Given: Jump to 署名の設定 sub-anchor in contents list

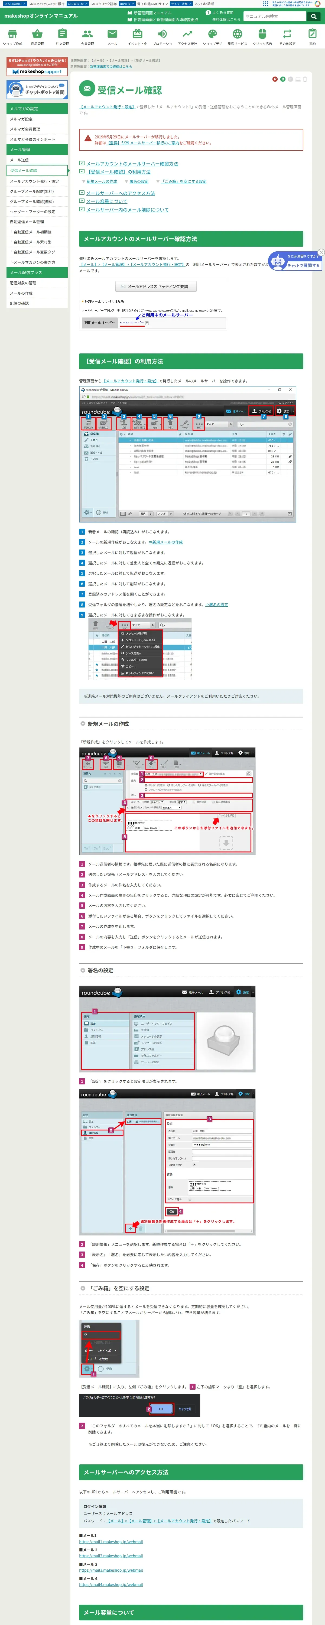Looking at the screenshot, I should 139,182.
